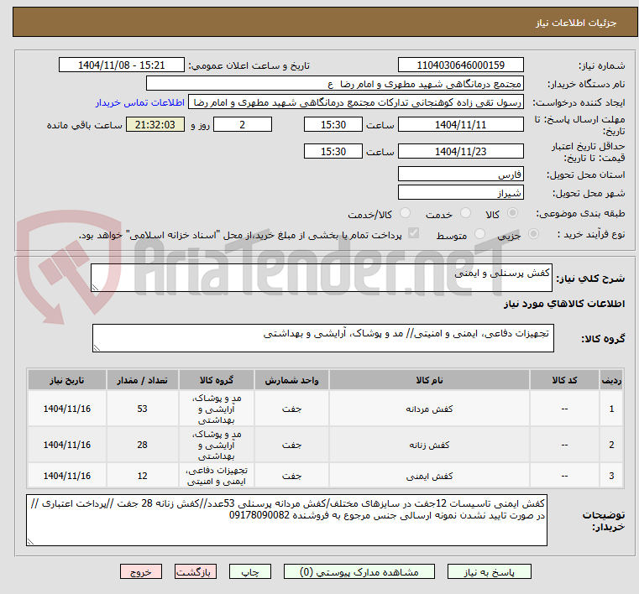Click the response deadline date 1404/11/11
The height and width of the screenshot is (594, 639).
tap(460, 124)
